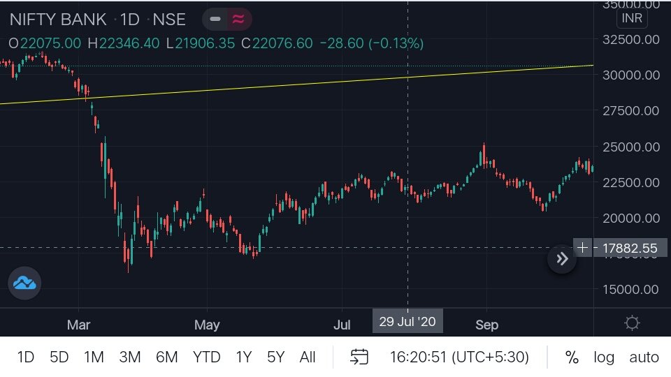
Task: Click the high value H22346.40
Action: (123, 43)
